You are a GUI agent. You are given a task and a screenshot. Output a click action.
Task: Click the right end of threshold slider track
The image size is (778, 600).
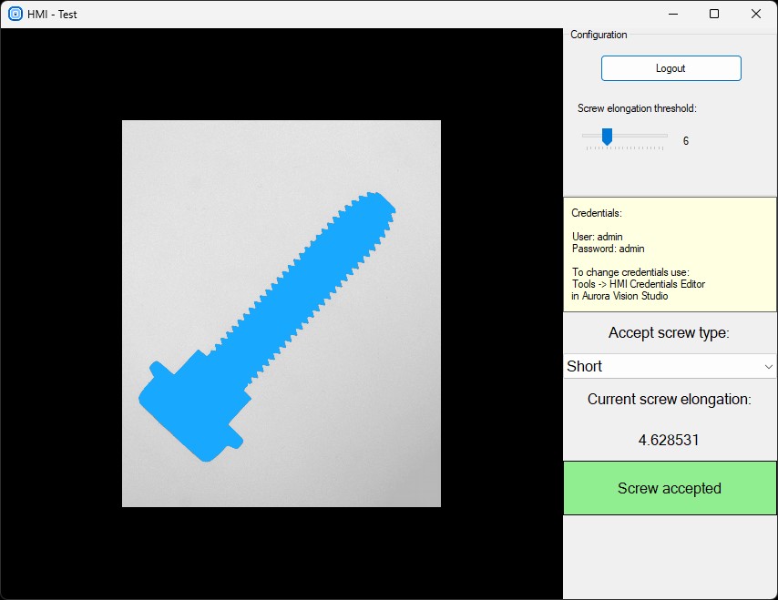click(x=665, y=136)
